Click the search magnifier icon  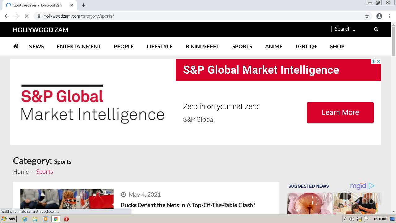point(376,29)
